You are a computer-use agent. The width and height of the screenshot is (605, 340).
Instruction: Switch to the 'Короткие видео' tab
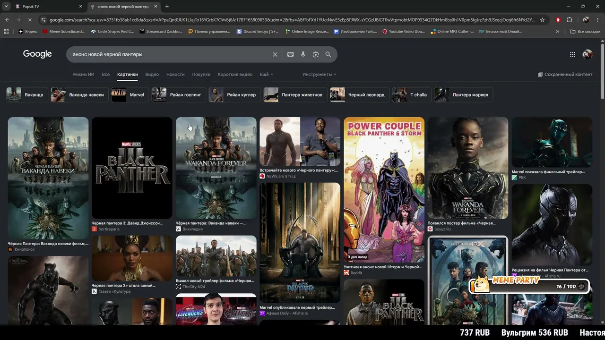point(235,75)
